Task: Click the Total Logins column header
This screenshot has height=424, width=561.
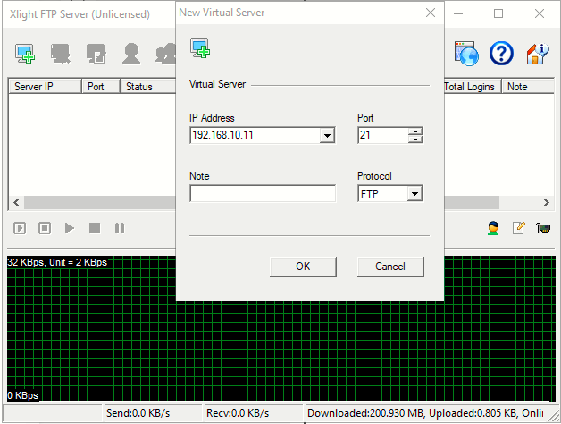Action: 473,87
